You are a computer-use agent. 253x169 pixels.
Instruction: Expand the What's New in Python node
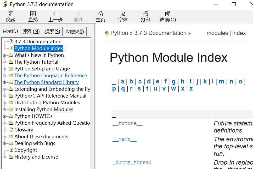tap(4, 55)
